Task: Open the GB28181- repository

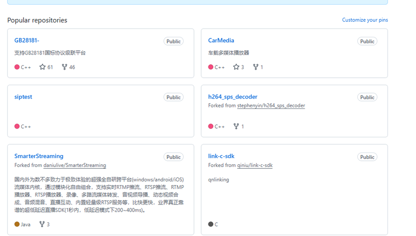Action: (27, 40)
